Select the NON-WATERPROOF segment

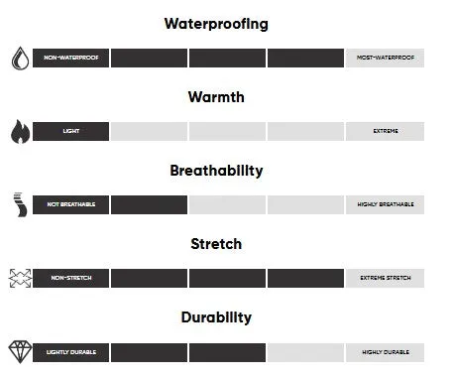70,58
